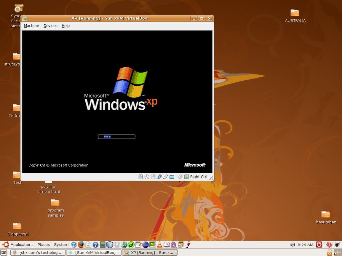This screenshot has width=342, height=256.
Task: Toggle Show Desktop button in bottom panel
Action: (x=4, y=253)
